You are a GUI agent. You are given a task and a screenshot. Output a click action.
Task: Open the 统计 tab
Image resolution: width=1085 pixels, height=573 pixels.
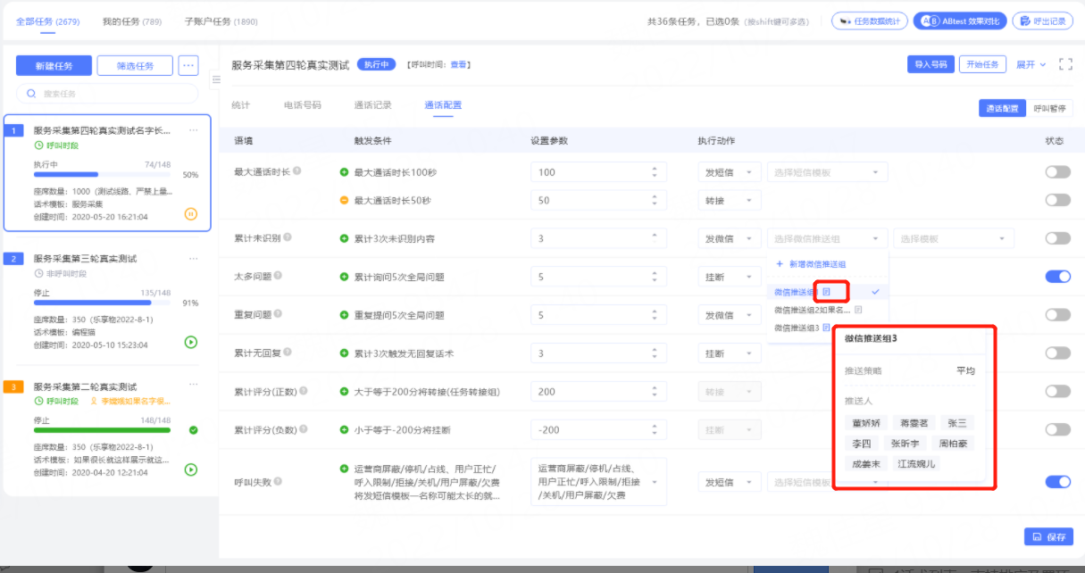click(240, 104)
